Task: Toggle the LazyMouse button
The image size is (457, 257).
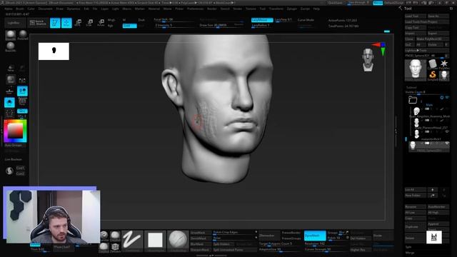Action: click(262, 20)
